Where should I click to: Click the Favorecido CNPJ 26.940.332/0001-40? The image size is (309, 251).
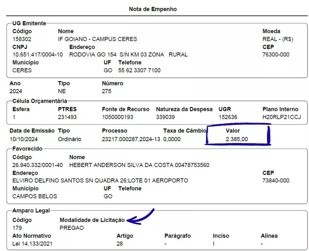(x=37, y=165)
